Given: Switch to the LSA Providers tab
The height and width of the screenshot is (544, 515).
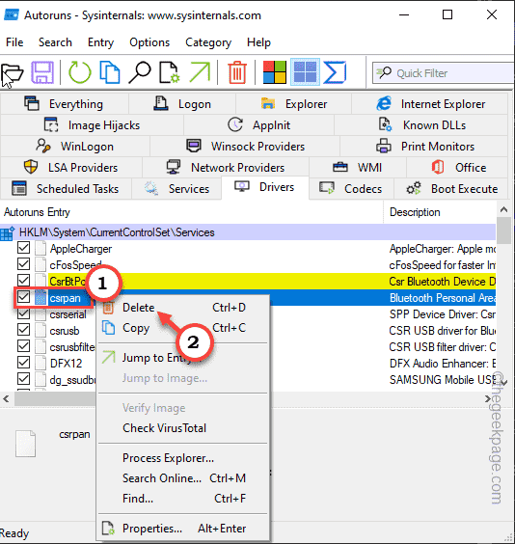Looking at the screenshot, I should coord(71,168).
